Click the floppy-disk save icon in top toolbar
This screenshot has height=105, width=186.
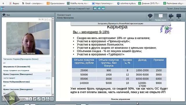(103, 8)
